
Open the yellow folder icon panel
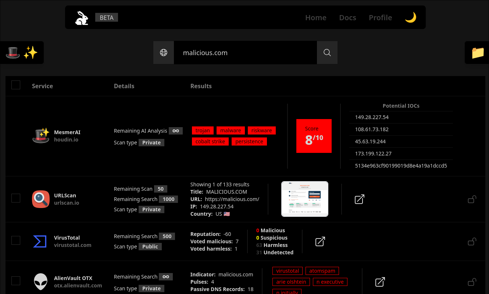pos(478,53)
